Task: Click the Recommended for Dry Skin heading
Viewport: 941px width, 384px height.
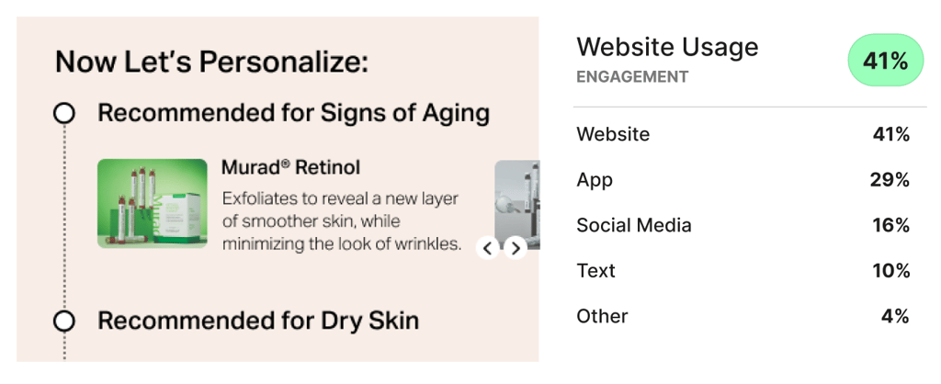Action: (258, 321)
